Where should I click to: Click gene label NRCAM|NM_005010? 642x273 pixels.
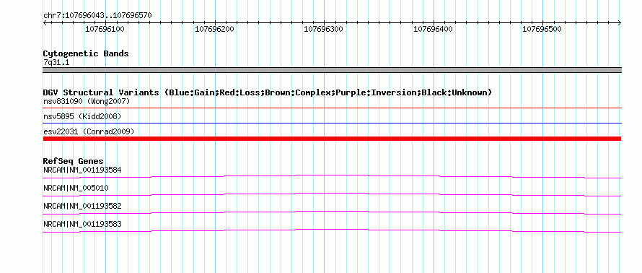[76, 188]
